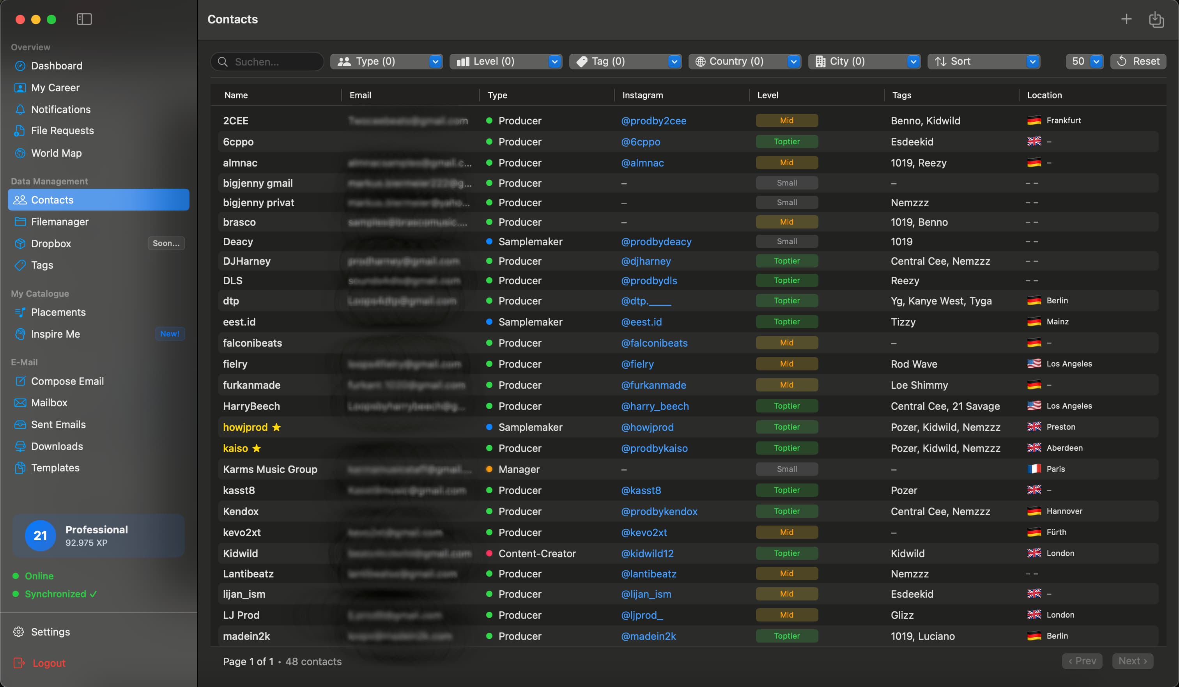Open the Dropbox integration

pyautogui.click(x=51, y=243)
